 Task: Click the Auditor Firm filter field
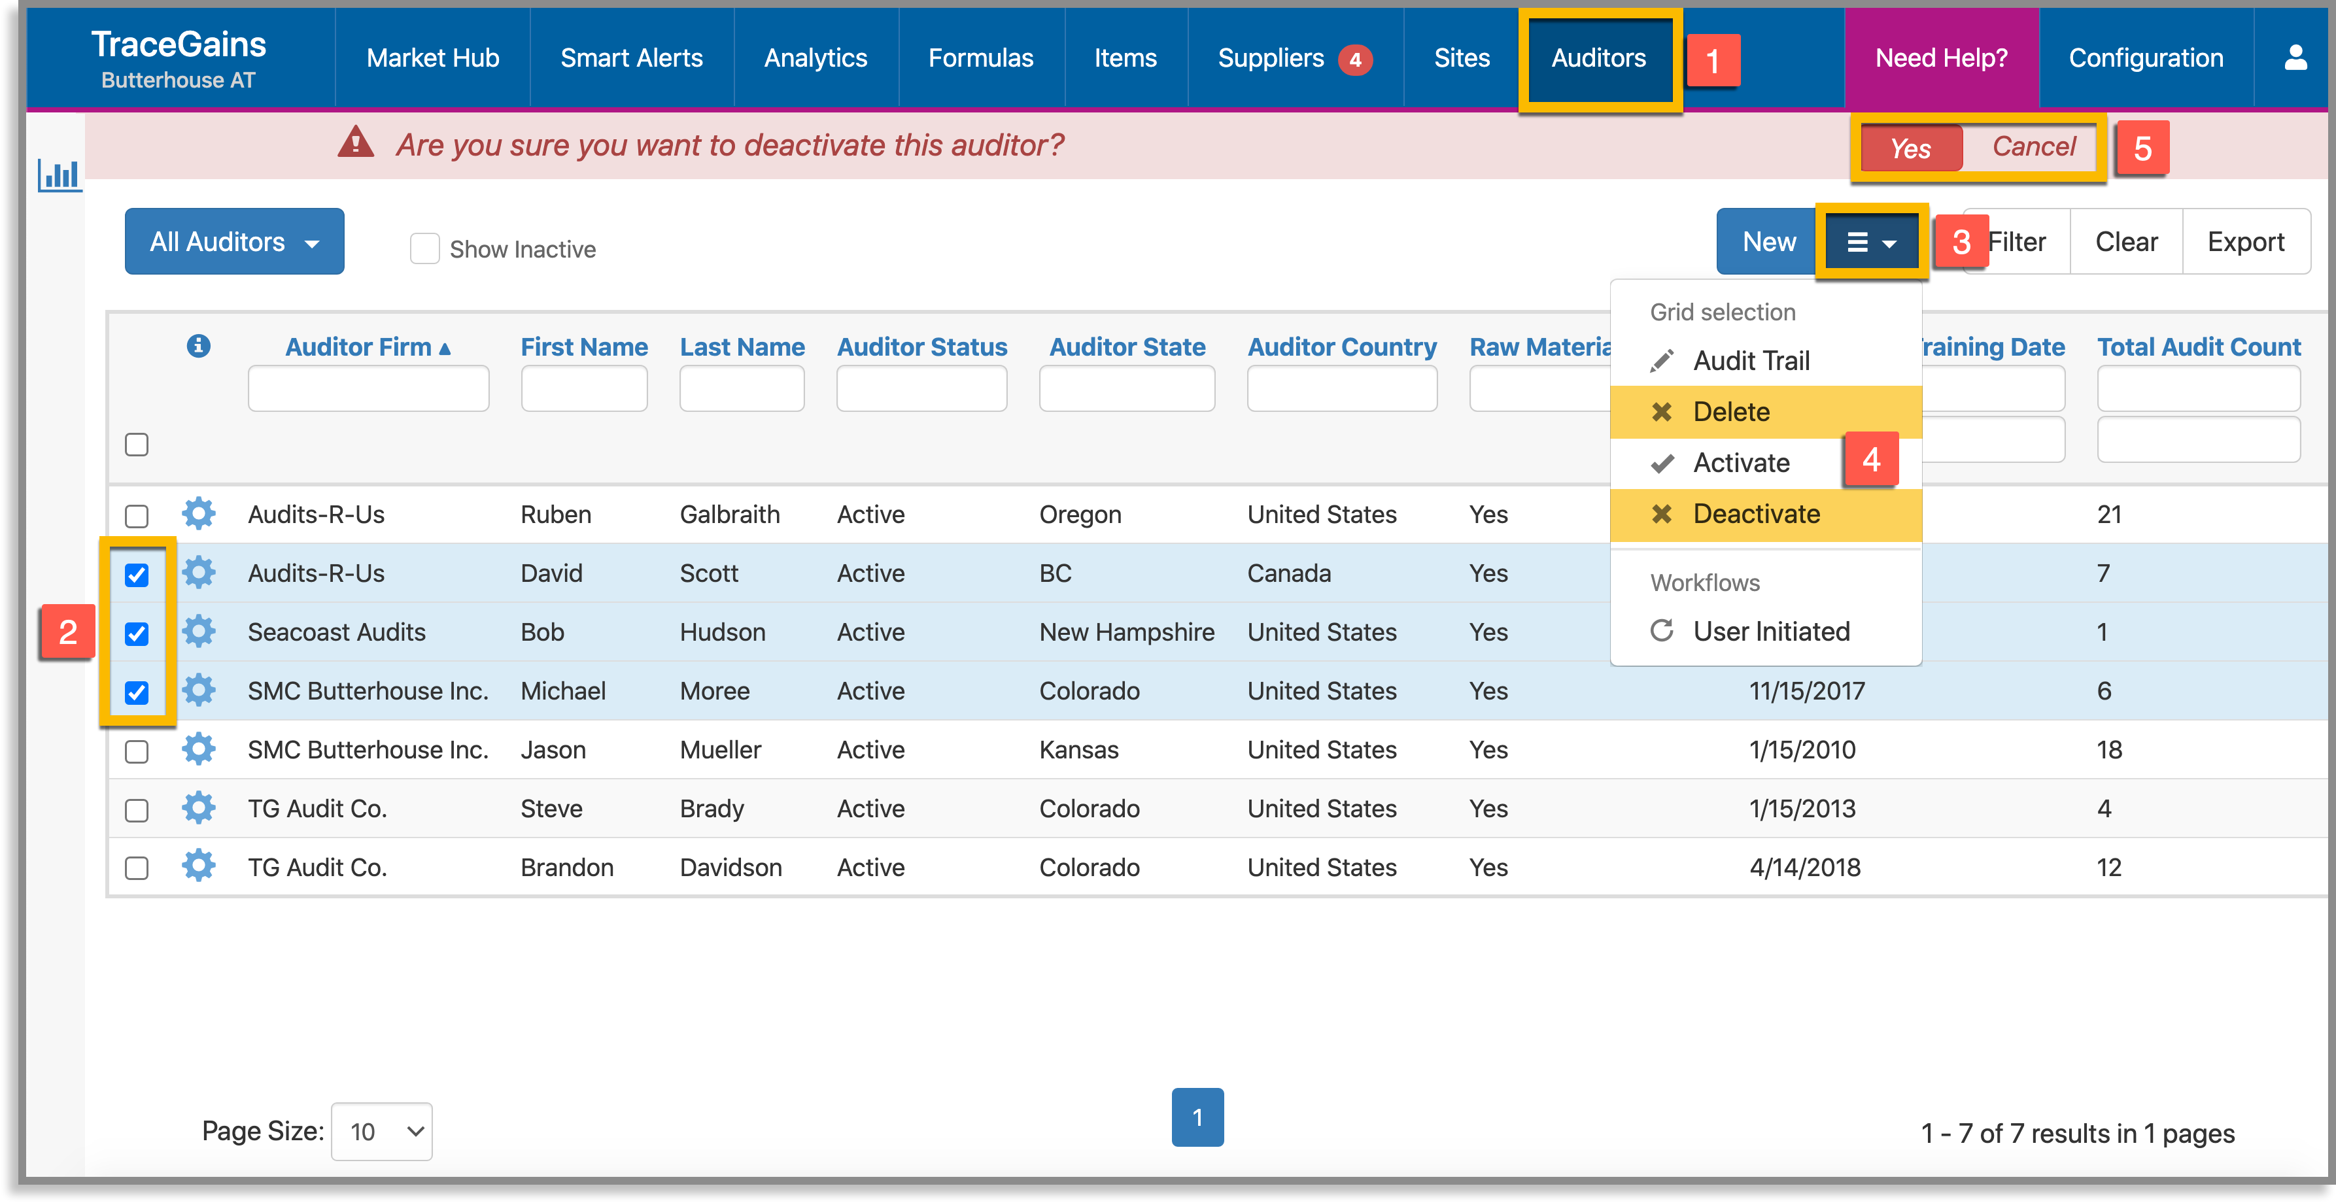point(368,388)
